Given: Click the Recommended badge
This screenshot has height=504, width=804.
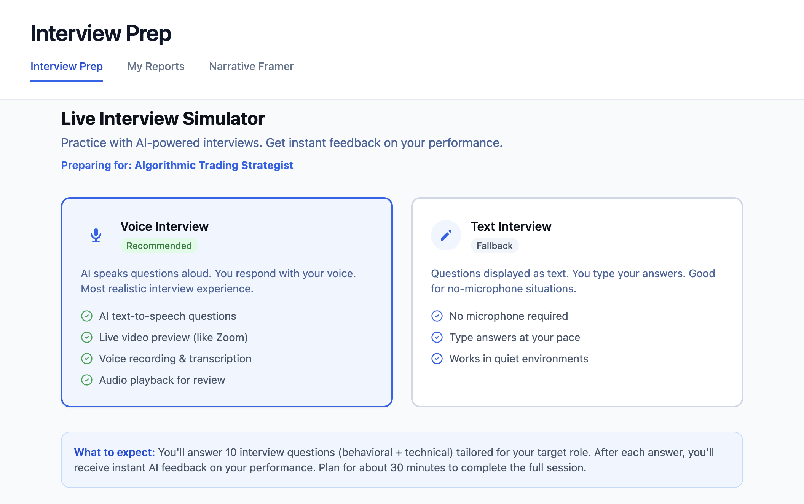Looking at the screenshot, I should [159, 246].
